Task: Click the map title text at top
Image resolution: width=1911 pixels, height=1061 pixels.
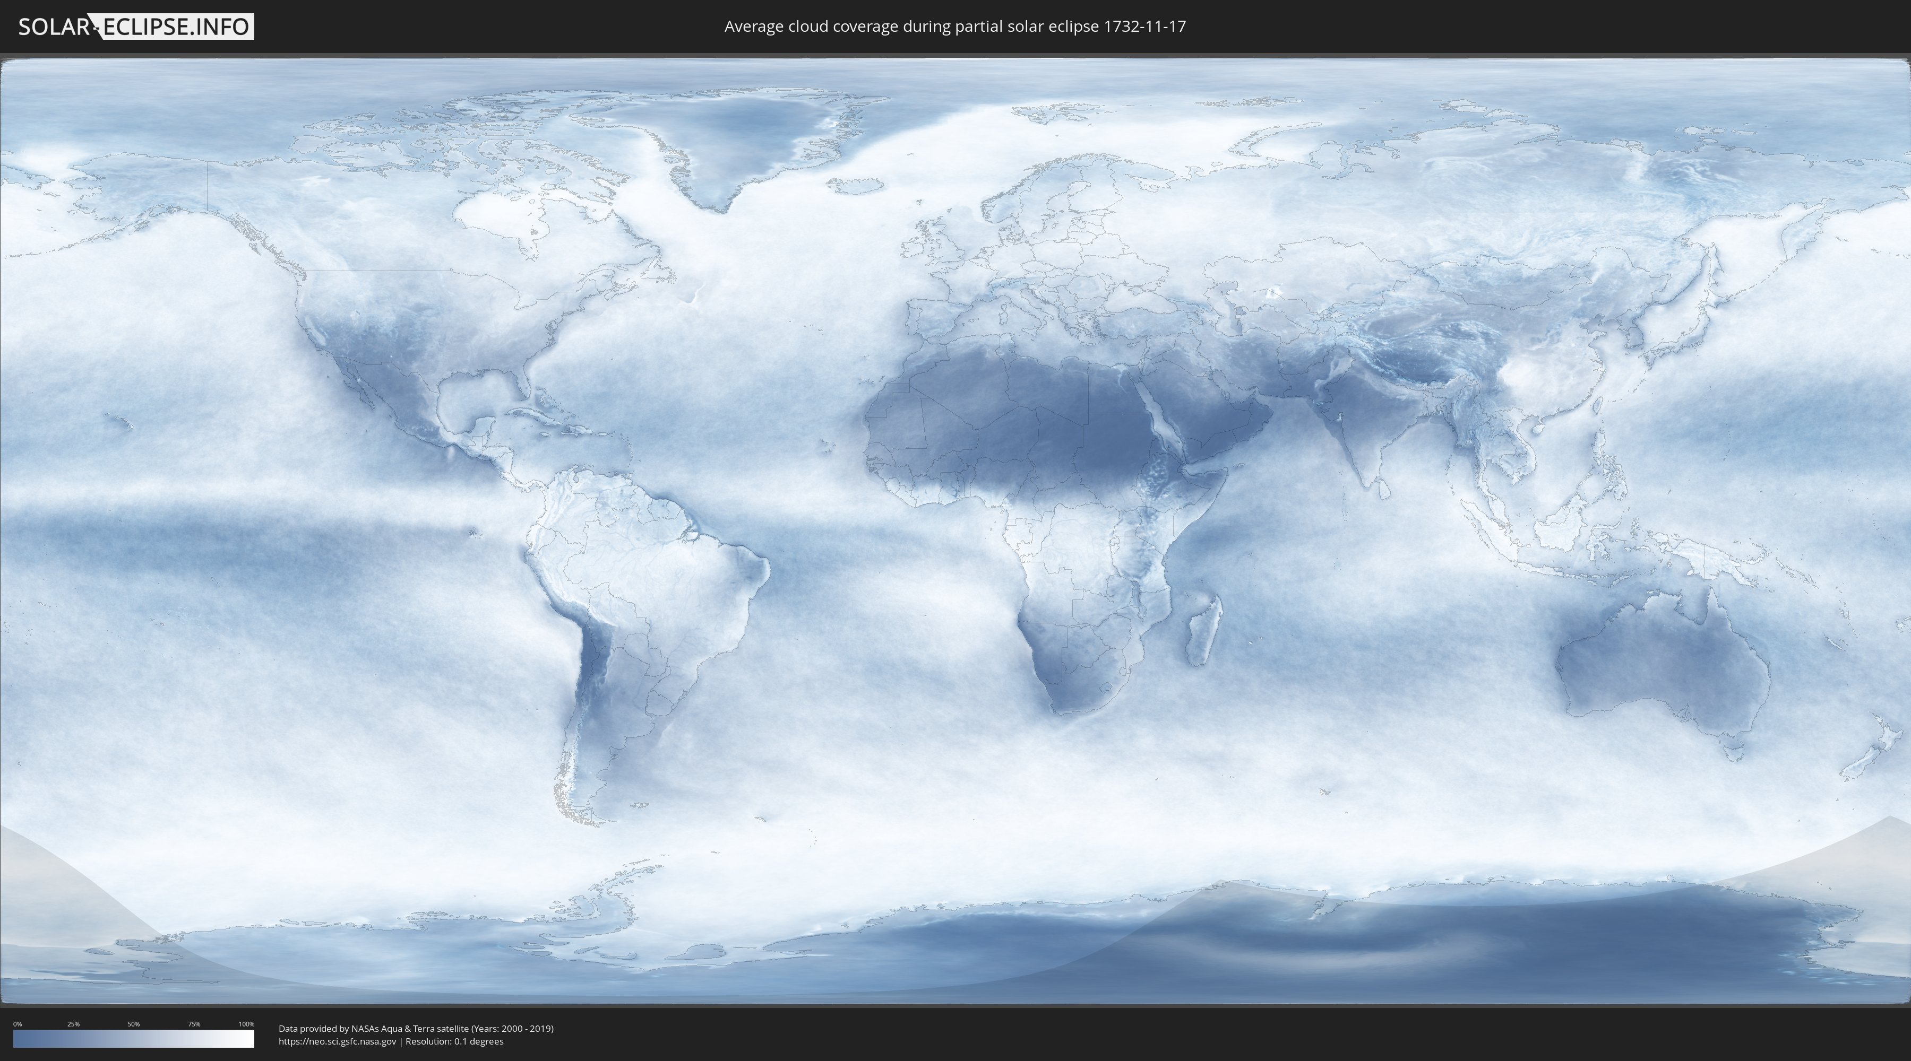Action: 955,27
